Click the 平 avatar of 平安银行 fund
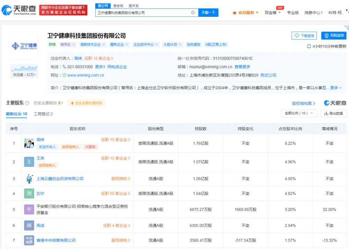Image resolution: width=349 pixels, height=249 pixels. pos(29,209)
